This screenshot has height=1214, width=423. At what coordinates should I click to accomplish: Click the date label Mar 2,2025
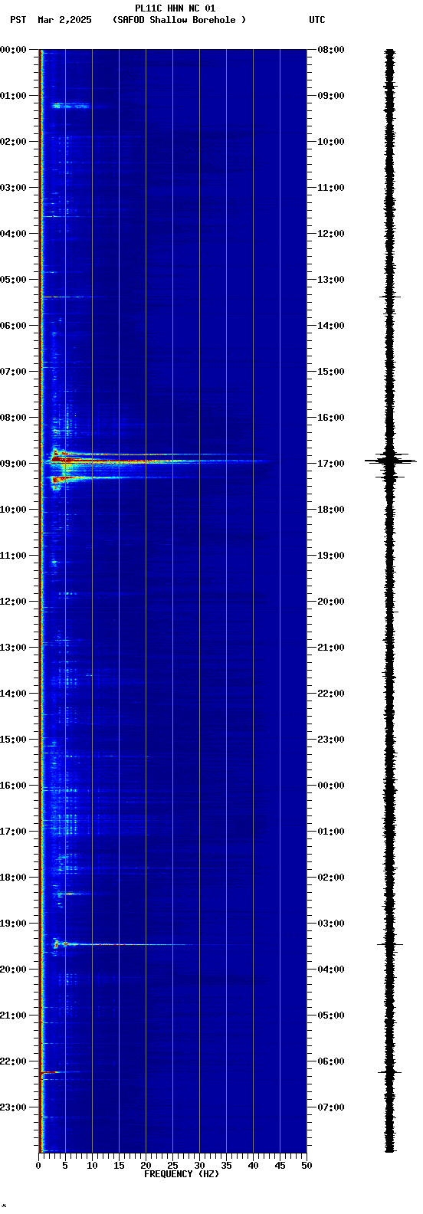[64, 20]
